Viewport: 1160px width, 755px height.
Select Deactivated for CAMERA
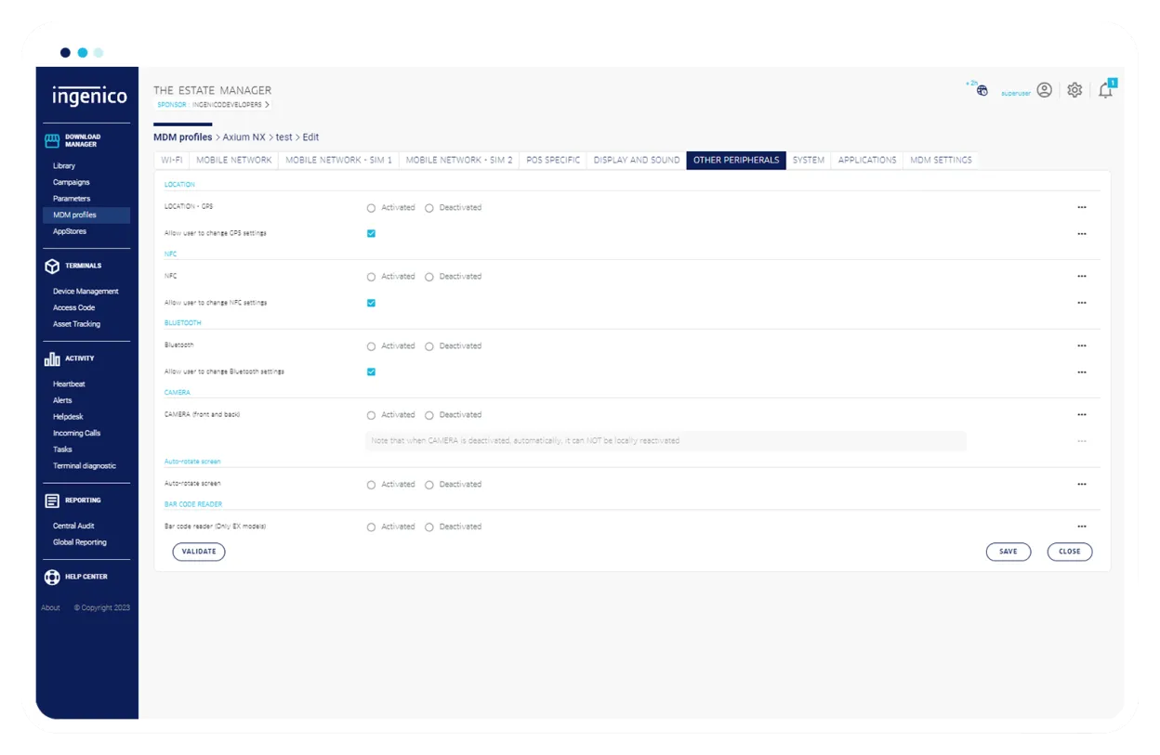[429, 415]
